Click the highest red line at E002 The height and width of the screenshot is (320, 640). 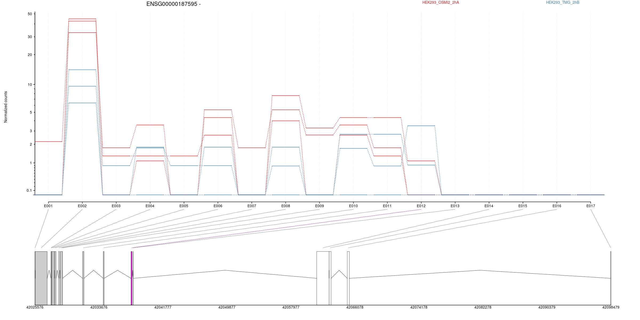point(82,19)
